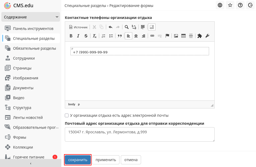Click the отмена button
256x167 pixels.
[131, 160]
